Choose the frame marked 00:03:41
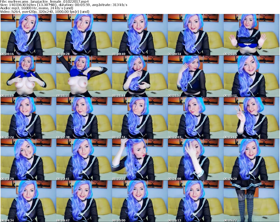280x222 pixels. pyautogui.click(x=84, y=160)
